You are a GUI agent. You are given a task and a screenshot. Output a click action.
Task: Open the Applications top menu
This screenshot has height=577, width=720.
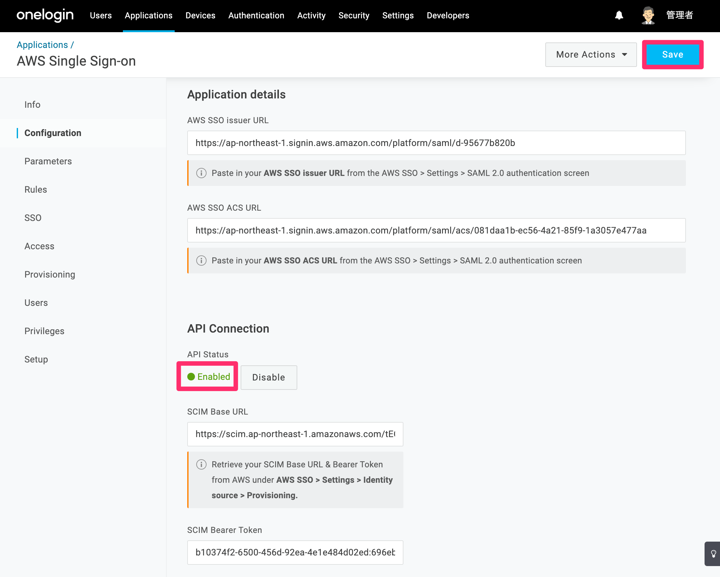pyautogui.click(x=149, y=15)
